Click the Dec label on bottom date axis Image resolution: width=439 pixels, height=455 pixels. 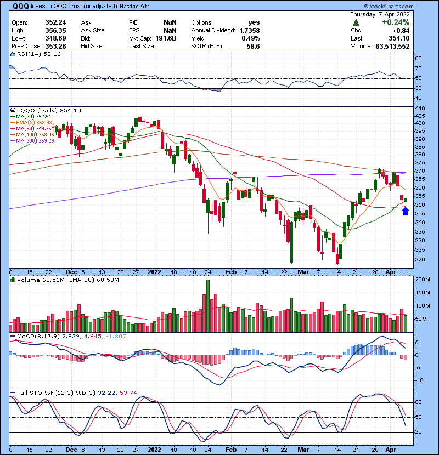71,450
